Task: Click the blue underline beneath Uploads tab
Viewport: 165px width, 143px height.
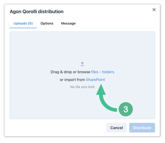Action: (23, 28)
